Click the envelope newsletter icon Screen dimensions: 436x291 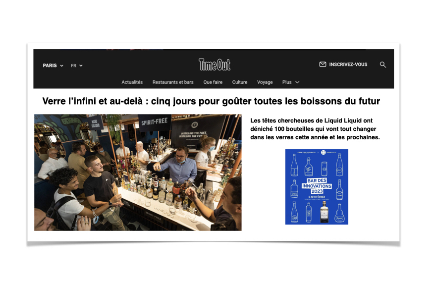coord(323,64)
